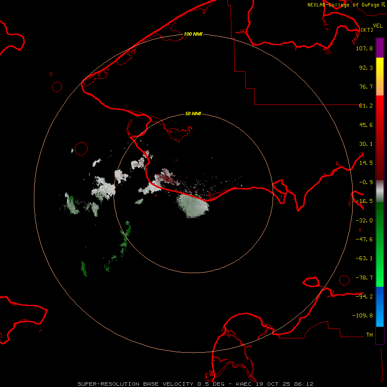This screenshot has width=387, height=387.
Task: Pick the black TH segment of color scale
Action: [x=380, y=335]
